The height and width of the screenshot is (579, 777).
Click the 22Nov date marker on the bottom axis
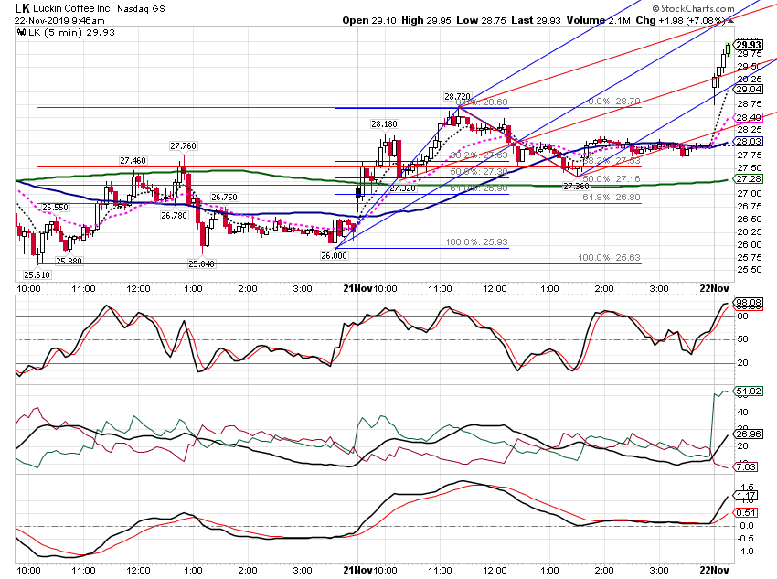point(714,570)
